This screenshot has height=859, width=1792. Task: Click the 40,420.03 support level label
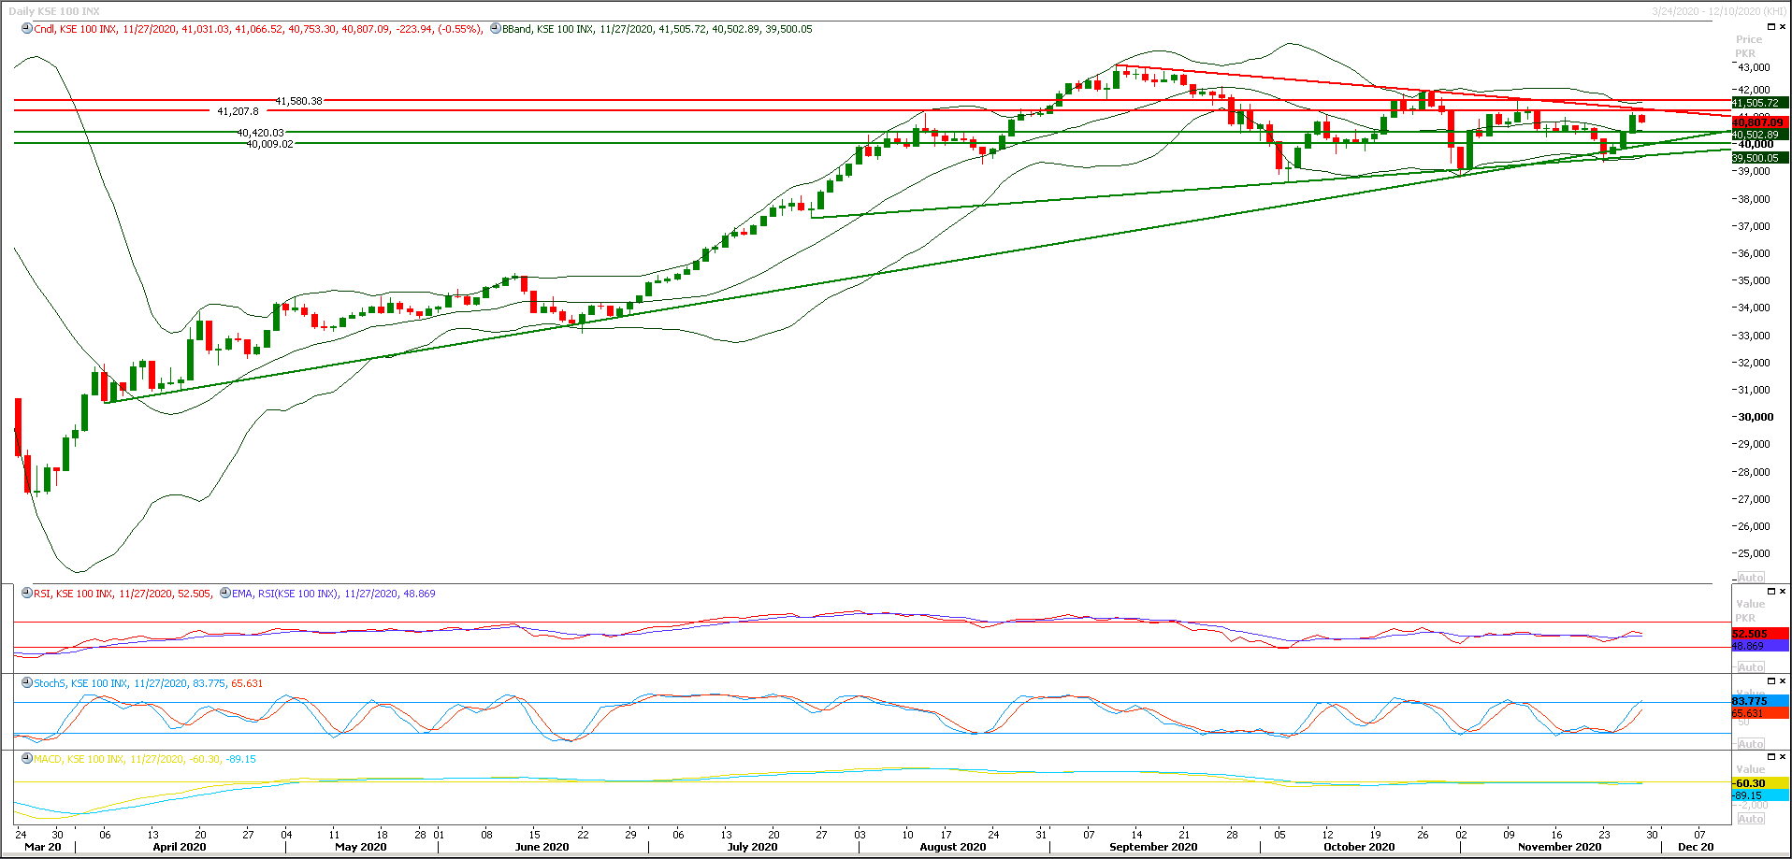pos(260,133)
